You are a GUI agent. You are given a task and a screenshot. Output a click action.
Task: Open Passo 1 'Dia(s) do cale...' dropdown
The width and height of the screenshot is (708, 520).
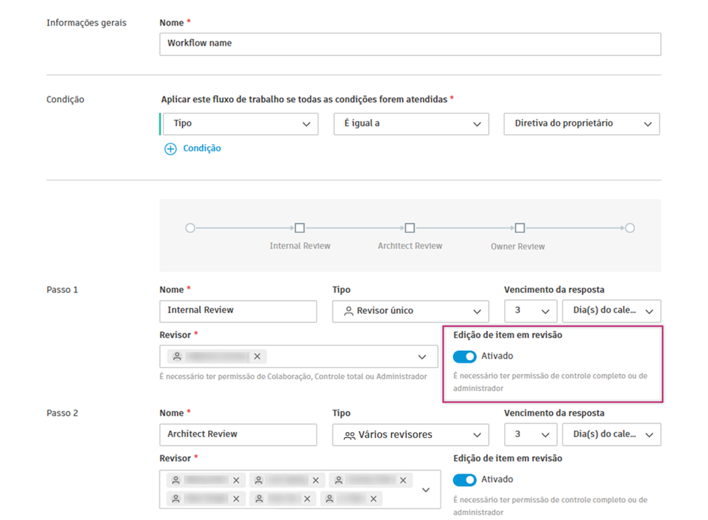click(x=612, y=311)
